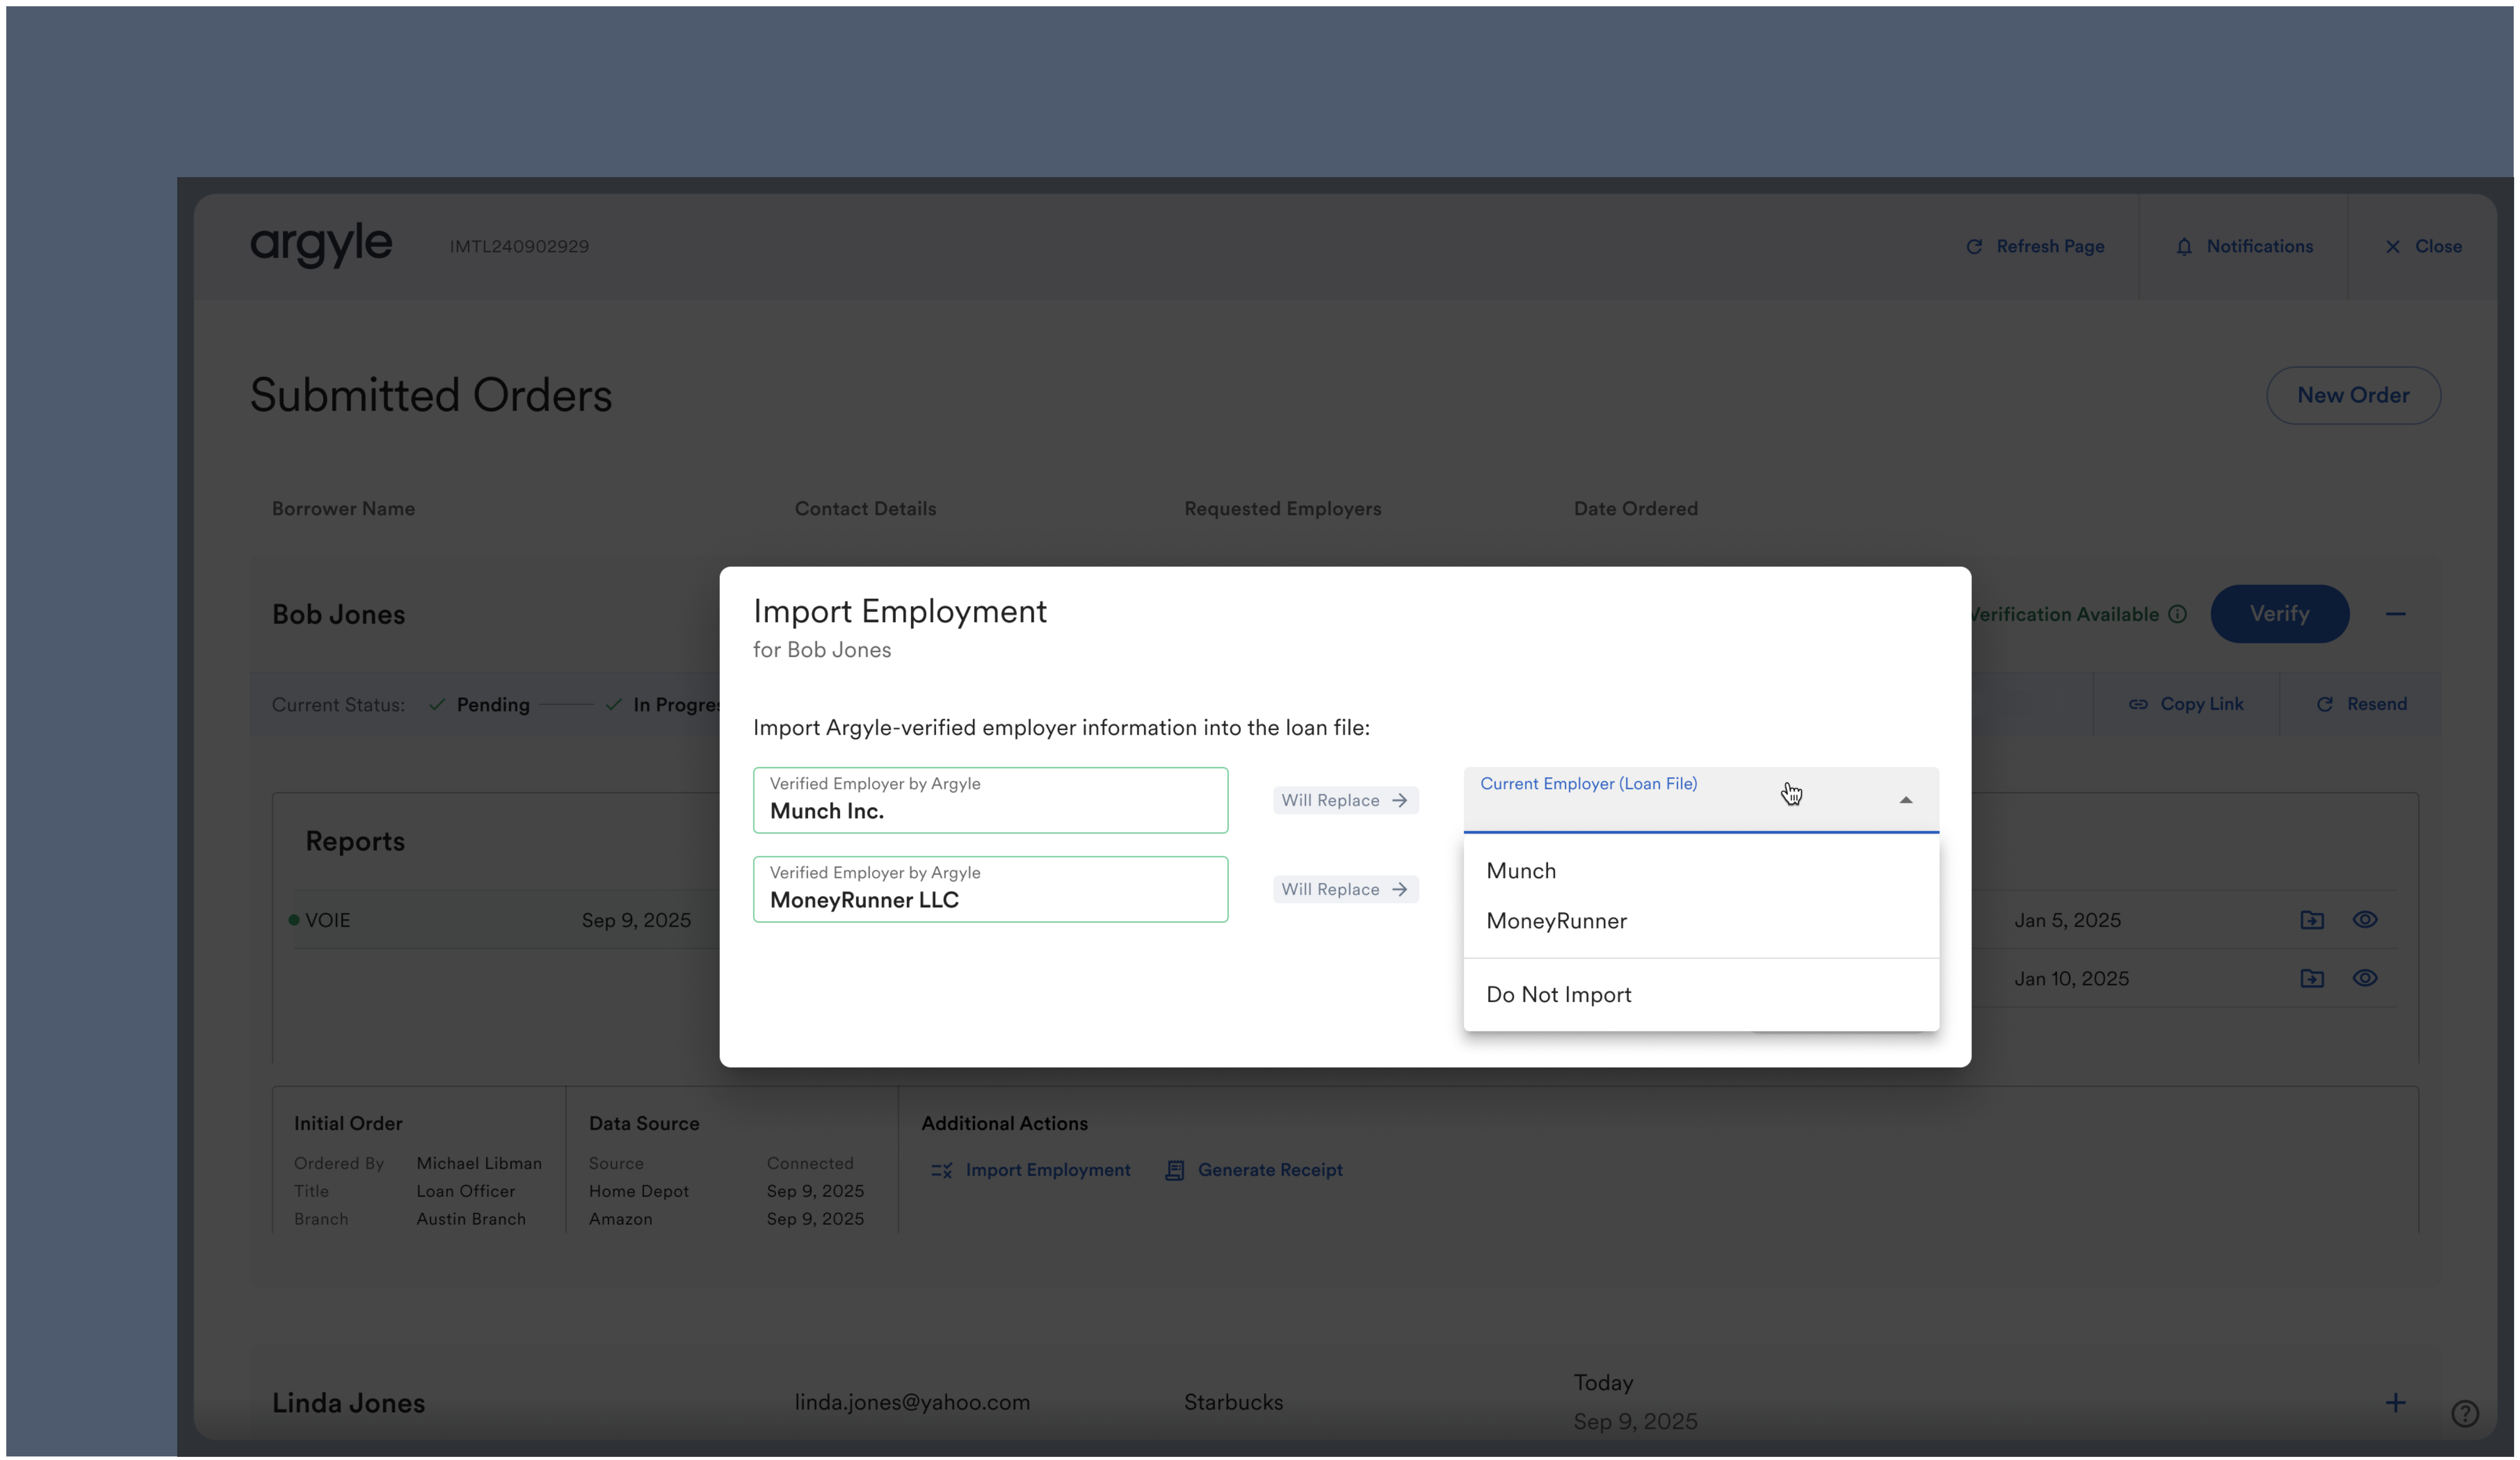Preview the Jan 5, 2025 report with the eye icon
The width and height of the screenshot is (2520, 1460).
pyautogui.click(x=2366, y=919)
